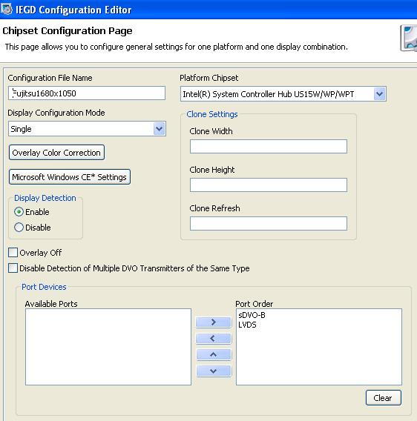Select sDVO-B in Port Order list
This screenshot has height=421, width=417.
tap(252, 315)
